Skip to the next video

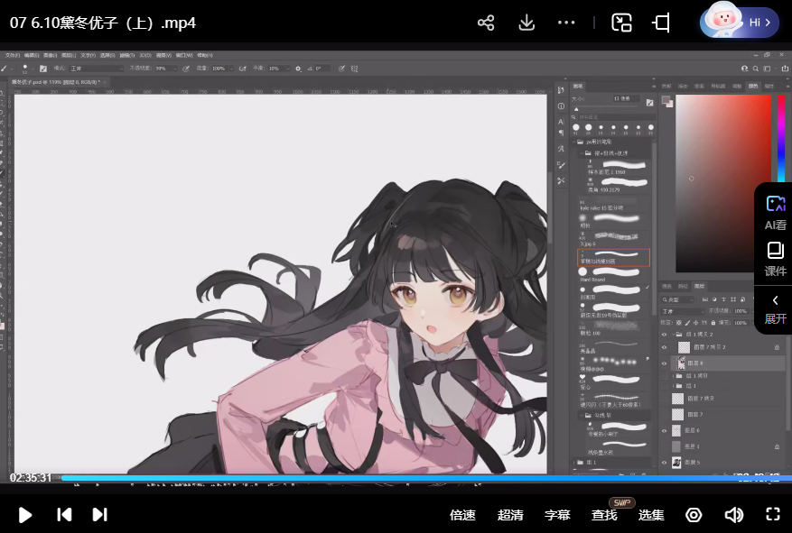(100, 514)
